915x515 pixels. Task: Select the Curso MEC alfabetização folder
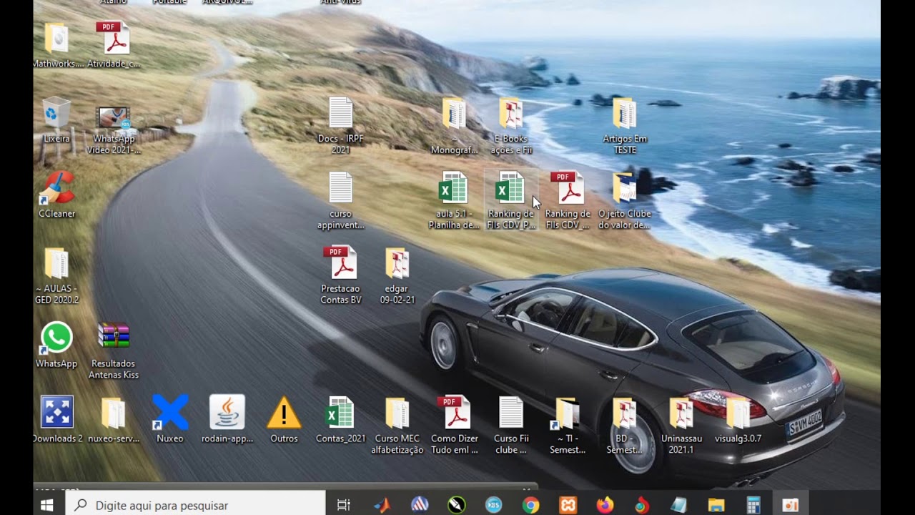[397, 413]
